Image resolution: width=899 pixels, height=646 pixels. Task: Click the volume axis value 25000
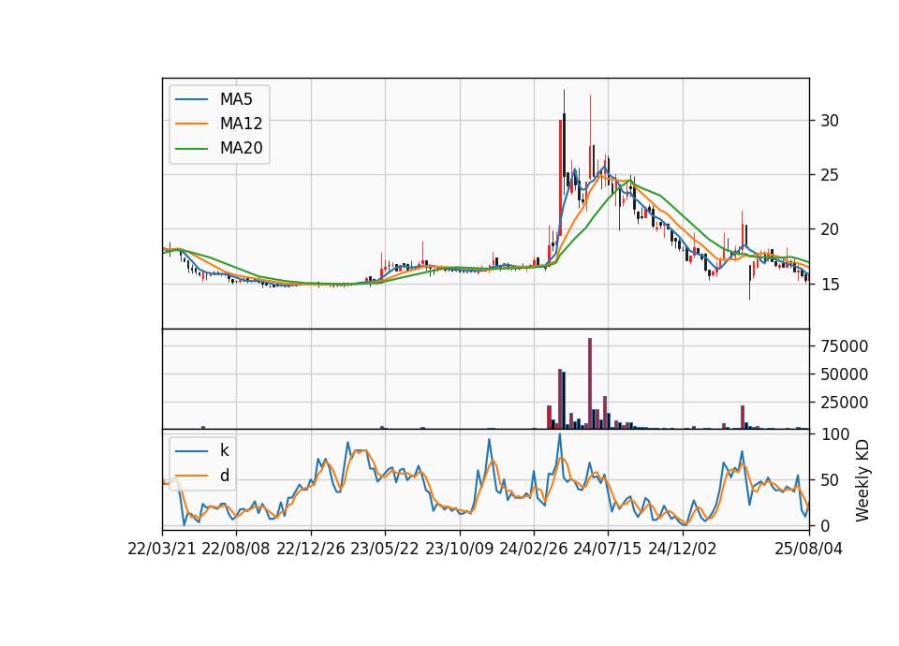(x=845, y=403)
